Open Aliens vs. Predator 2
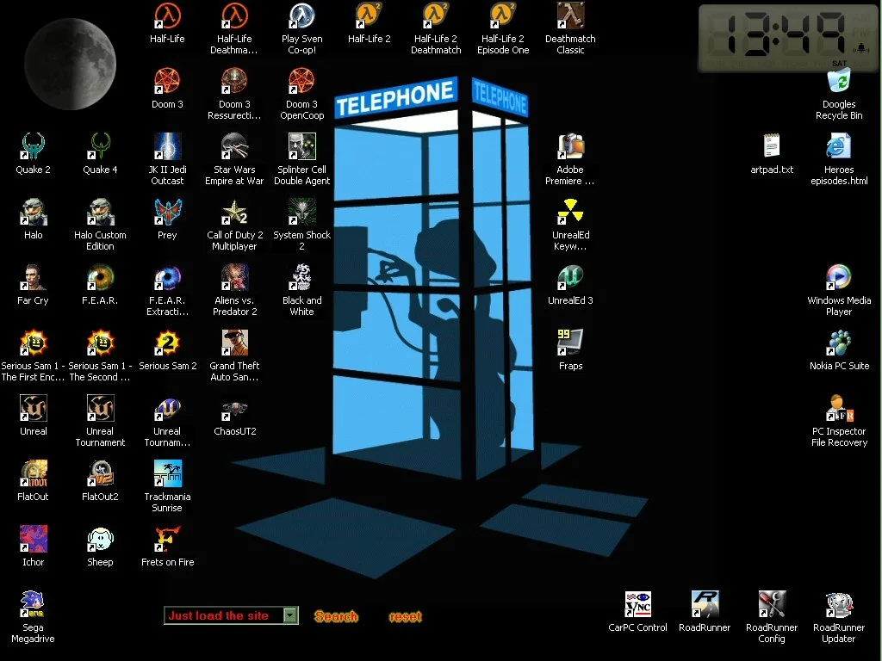The height and width of the screenshot is (661, 882). 234,278
